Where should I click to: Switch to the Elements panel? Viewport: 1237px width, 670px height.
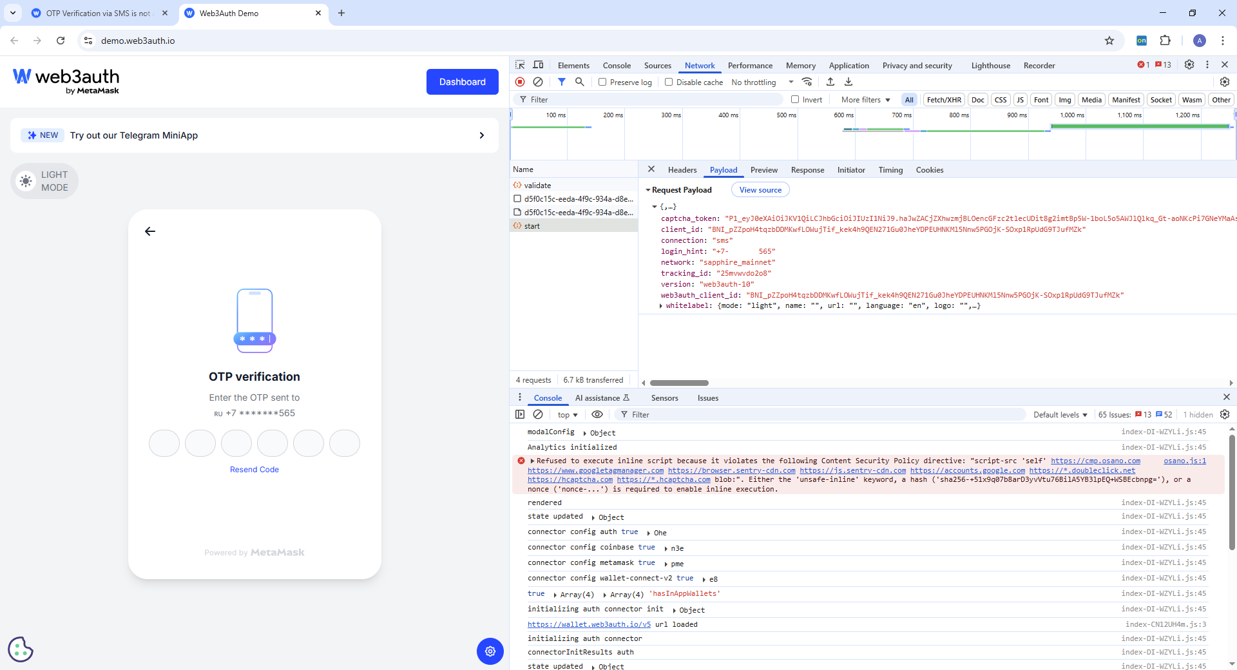pos(573,65)
